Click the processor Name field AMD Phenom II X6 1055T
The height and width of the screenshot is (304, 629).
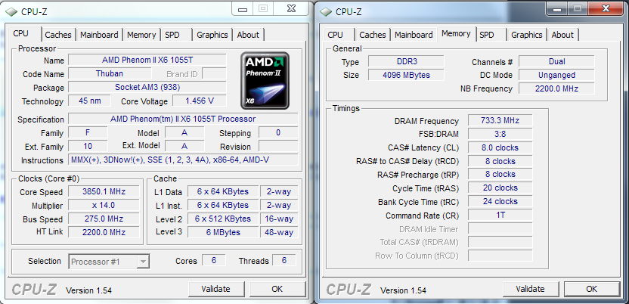147,60
